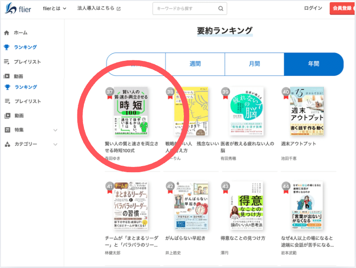This screenshot has height=268, width=356.
Task: Click the ログイン link
Action: pos(313,8)
